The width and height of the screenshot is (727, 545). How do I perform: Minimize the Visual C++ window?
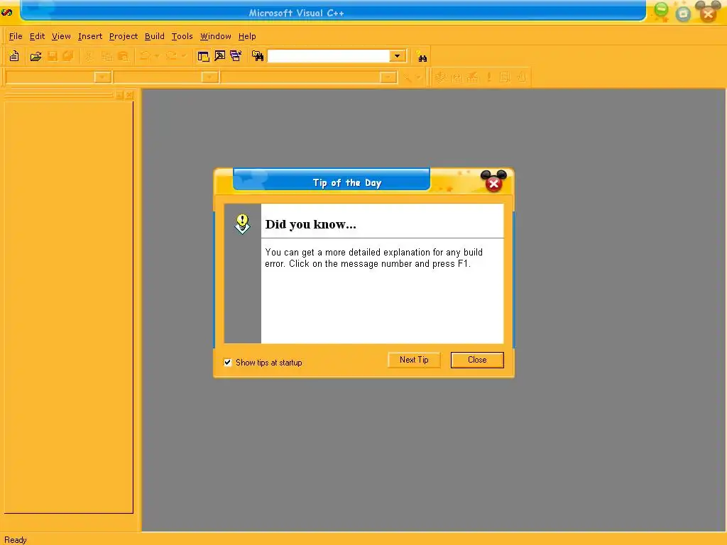[661, 10]
